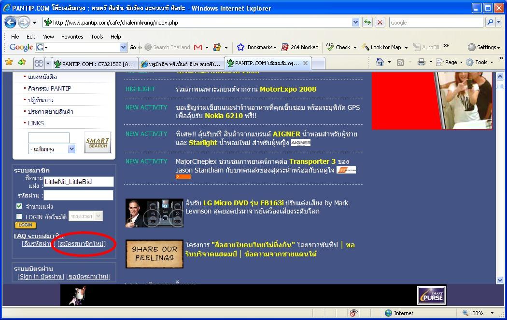Viewport: 507px width, 320px height.
Task: Click the Transporter 3 link
Action: 312,161
